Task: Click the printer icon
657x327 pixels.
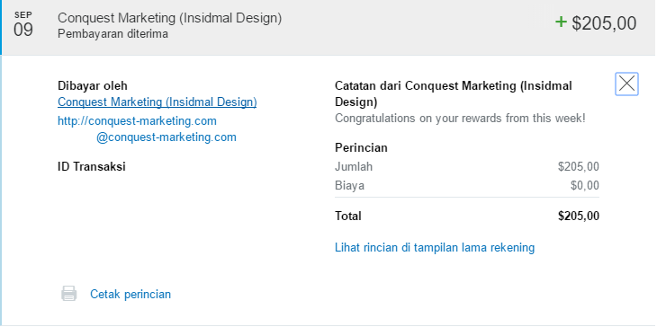Action: pyautogui.click(x=69, y=294)
